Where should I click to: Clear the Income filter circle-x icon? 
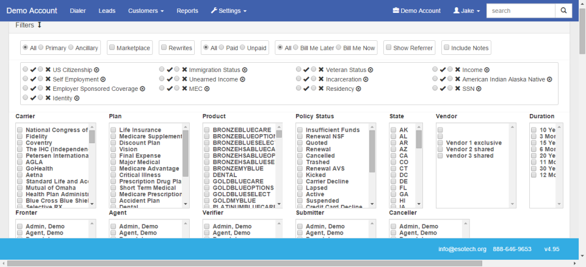tap(487, 70)
